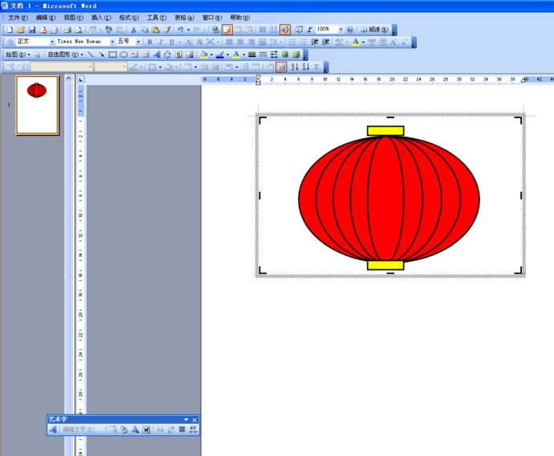Click the Cut scissors icon

point(133,30)
